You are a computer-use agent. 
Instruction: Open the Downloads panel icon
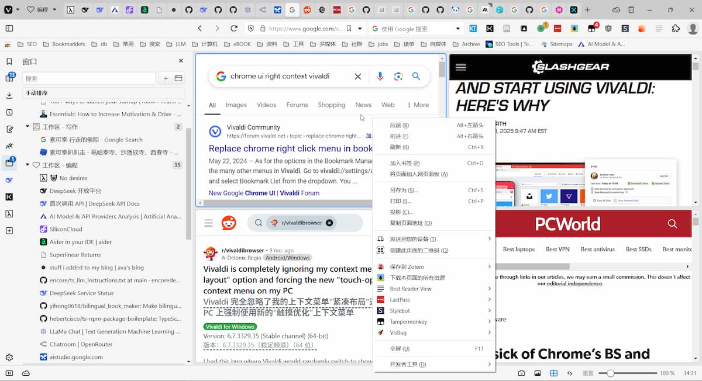9,95
